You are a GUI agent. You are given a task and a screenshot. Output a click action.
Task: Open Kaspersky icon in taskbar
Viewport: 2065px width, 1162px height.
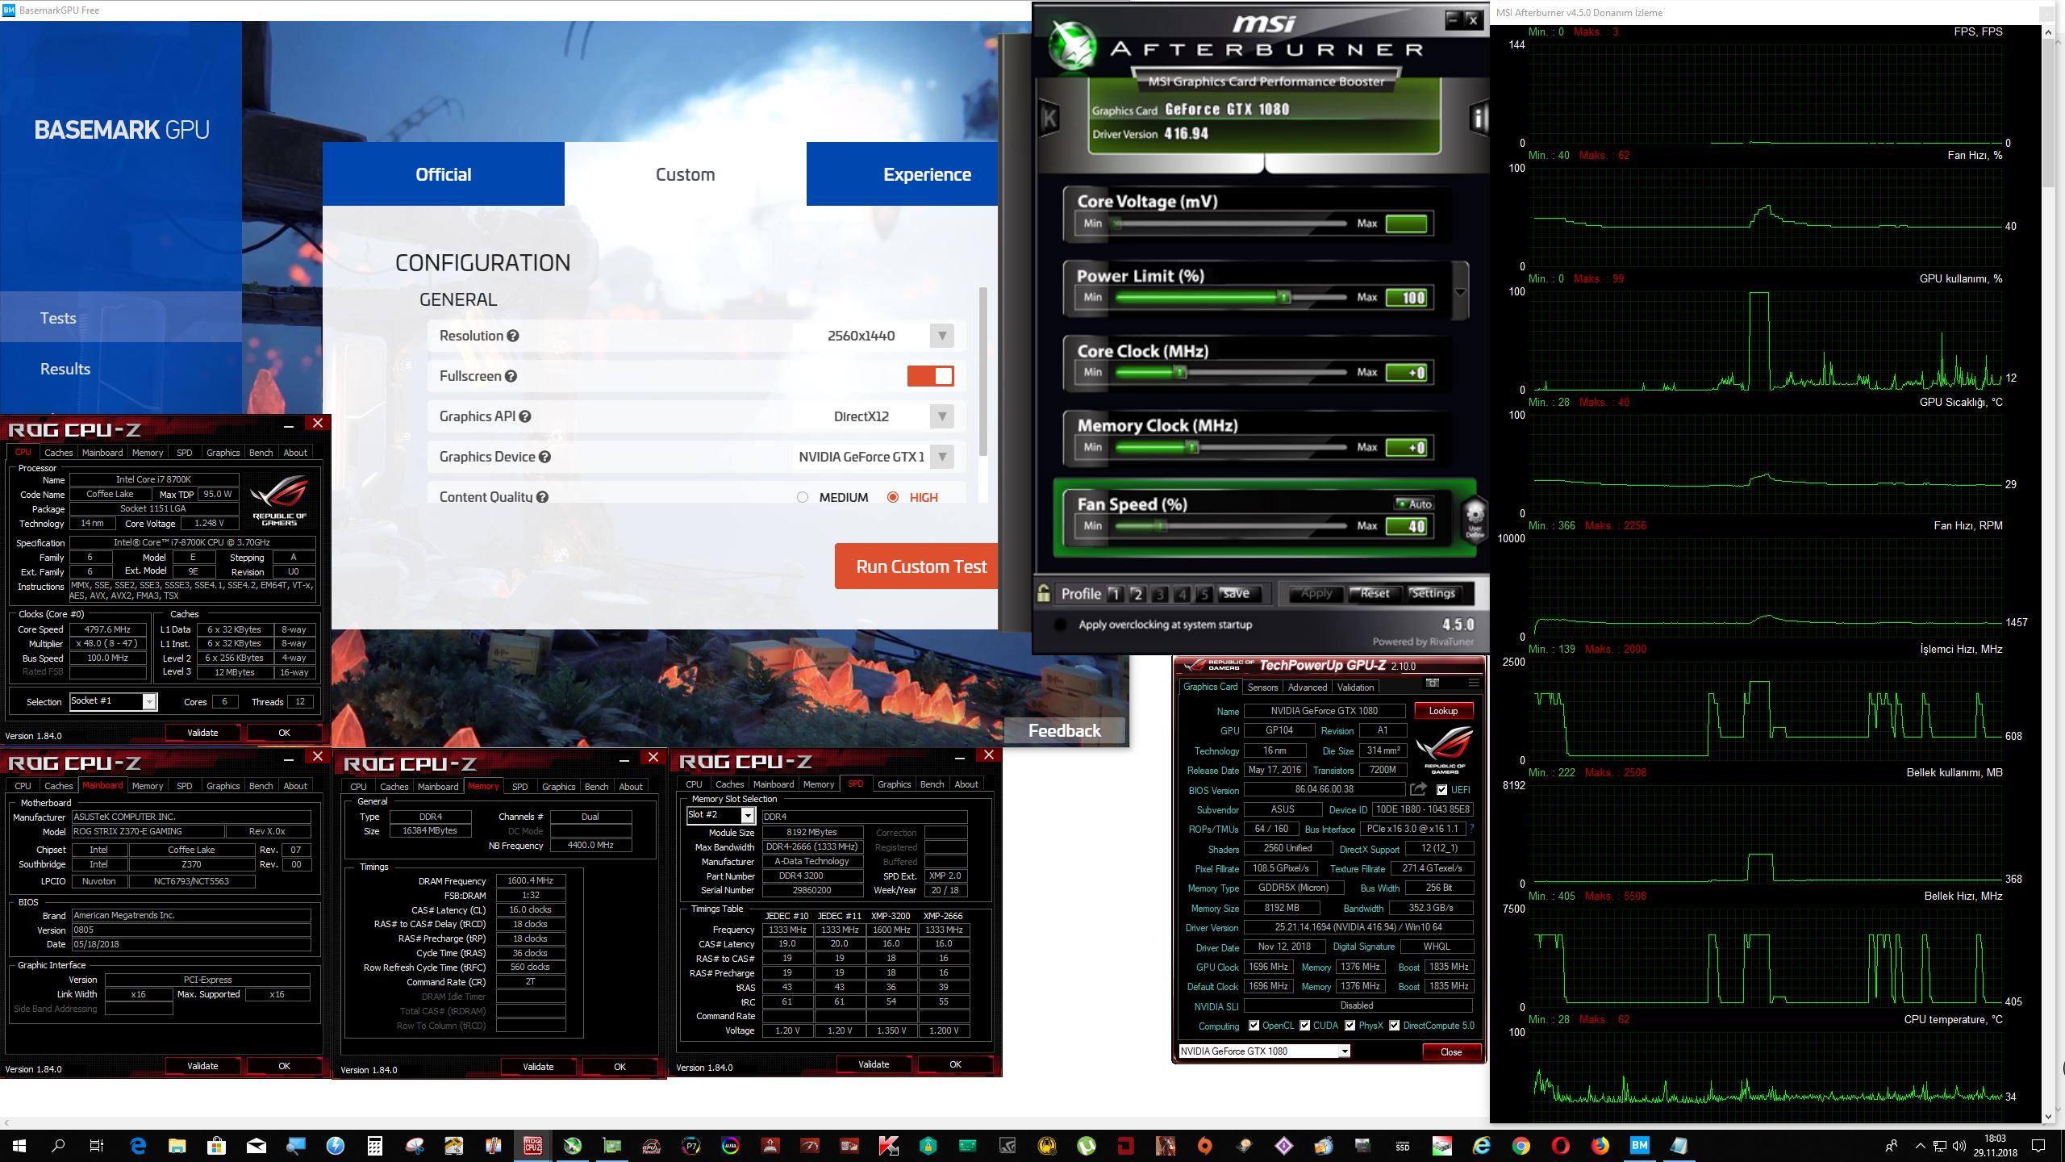[889, 1145]
